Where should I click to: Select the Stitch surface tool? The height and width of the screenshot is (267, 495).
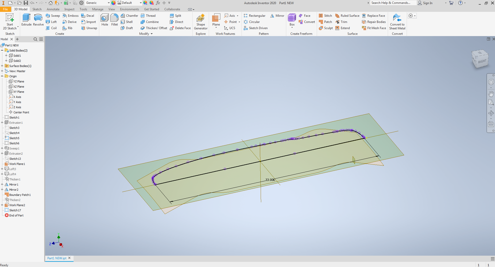(325, 15)
